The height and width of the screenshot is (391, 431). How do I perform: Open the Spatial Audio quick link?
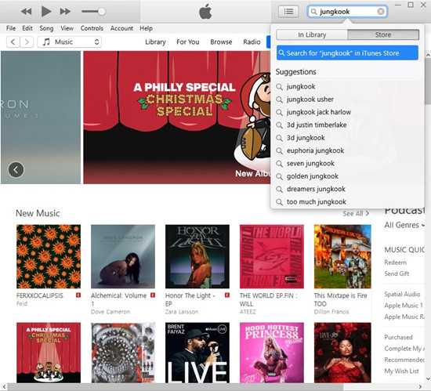[x=402, y=295]
